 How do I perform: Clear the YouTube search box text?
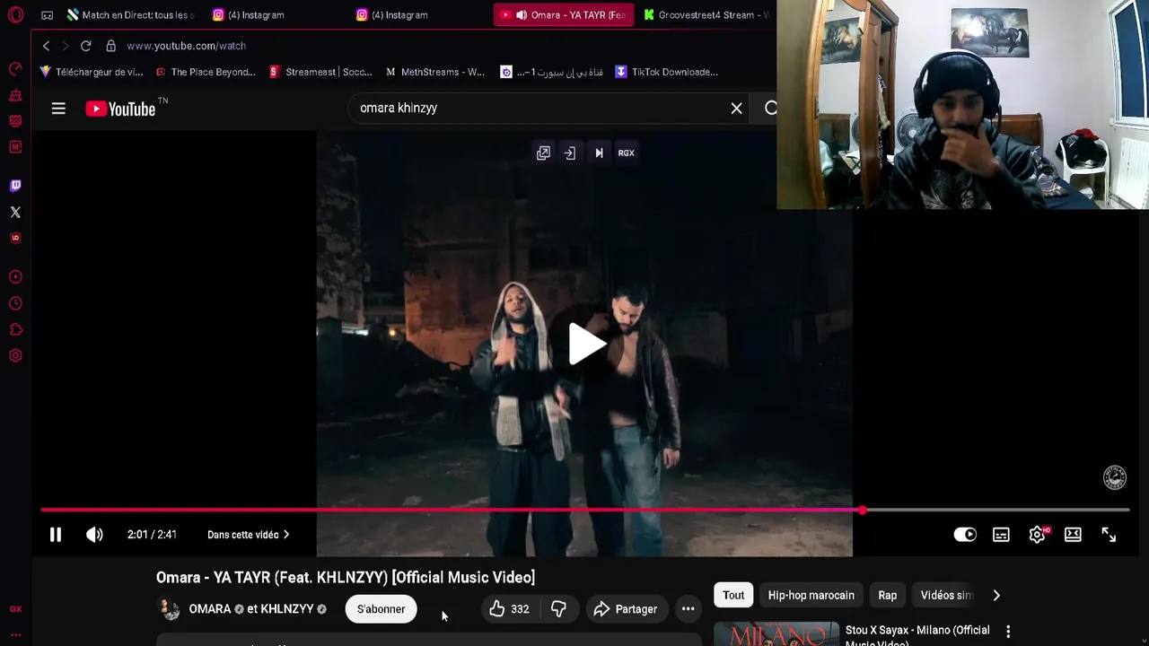736,109
